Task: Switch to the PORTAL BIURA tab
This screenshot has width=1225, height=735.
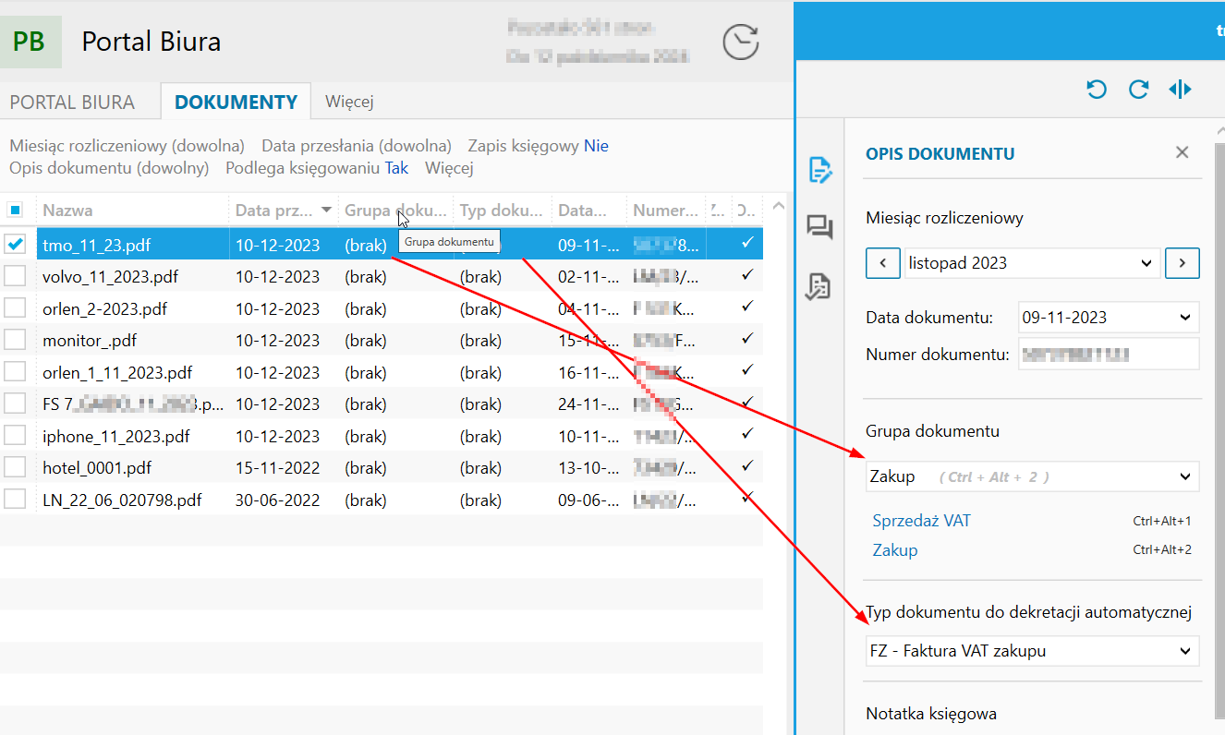Action: pos(72,102)
